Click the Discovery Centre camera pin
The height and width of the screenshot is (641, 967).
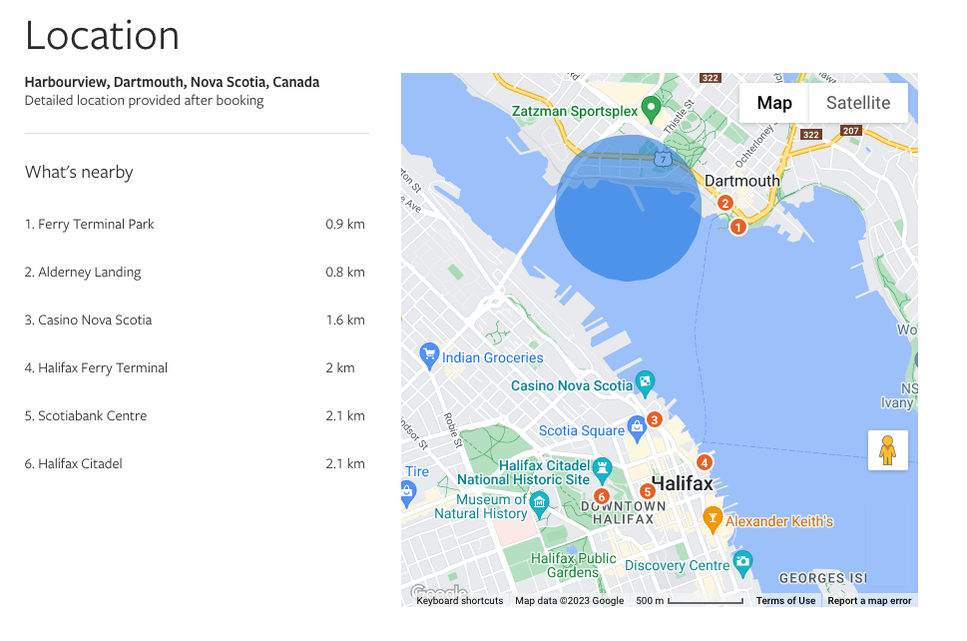[x=743, y=563]
